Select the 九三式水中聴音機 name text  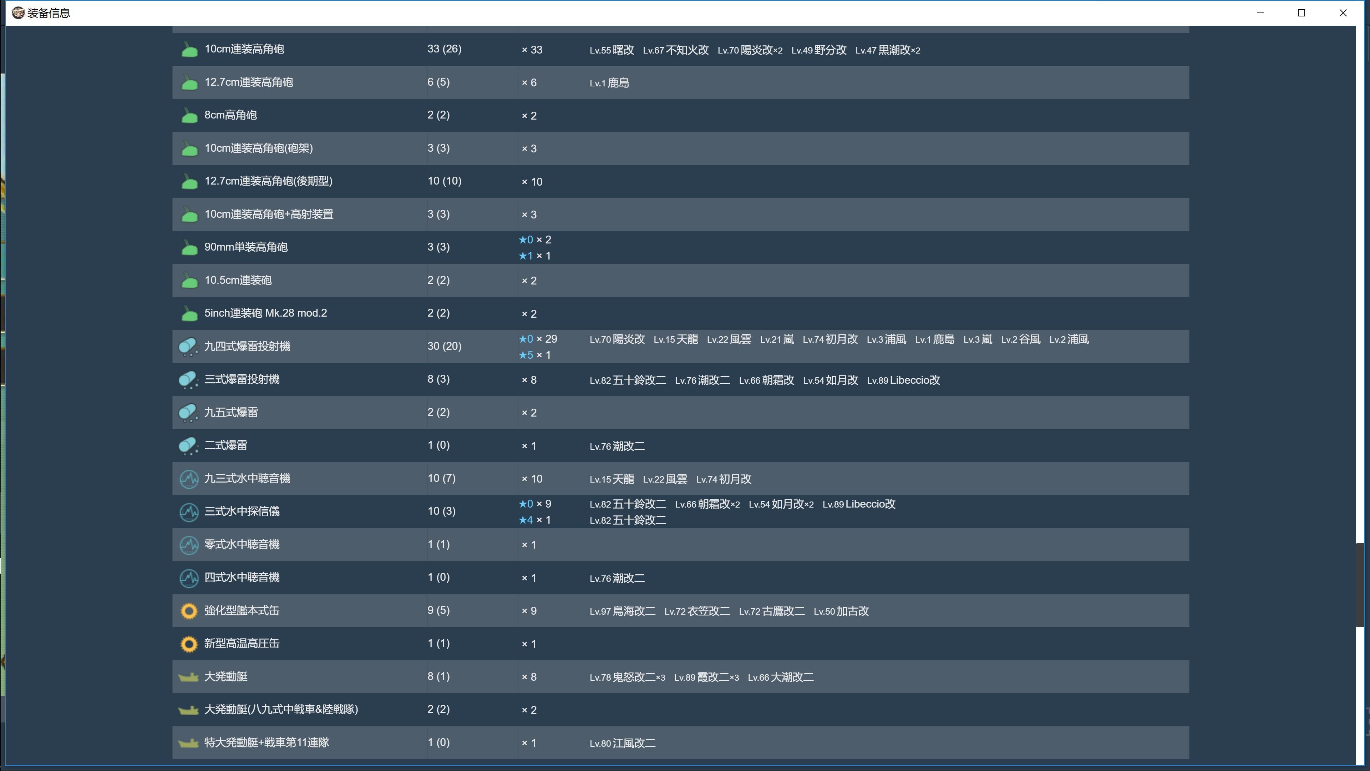[247, 478]
